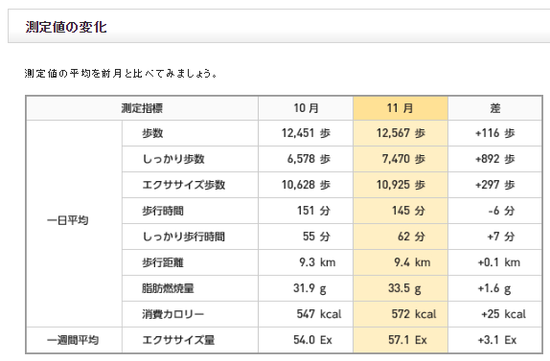Click the しっかり歩行時間 row label
This screenshot has width=550, height=361.
[183, 237]
